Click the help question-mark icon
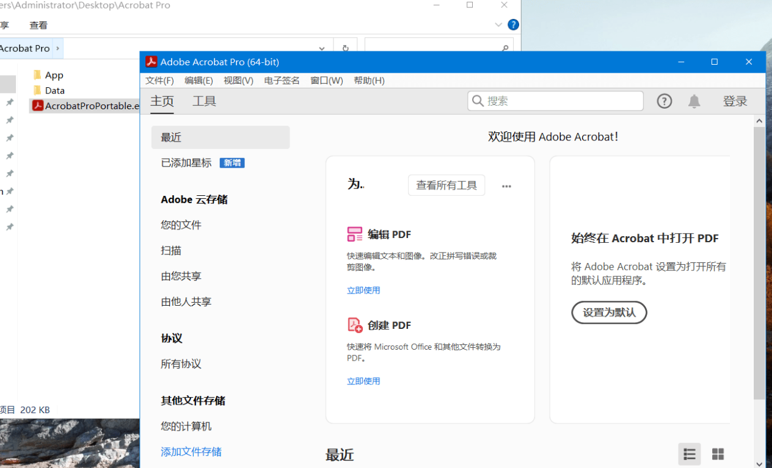Viewport: 772px width, 468px height. tap(665, 101)
